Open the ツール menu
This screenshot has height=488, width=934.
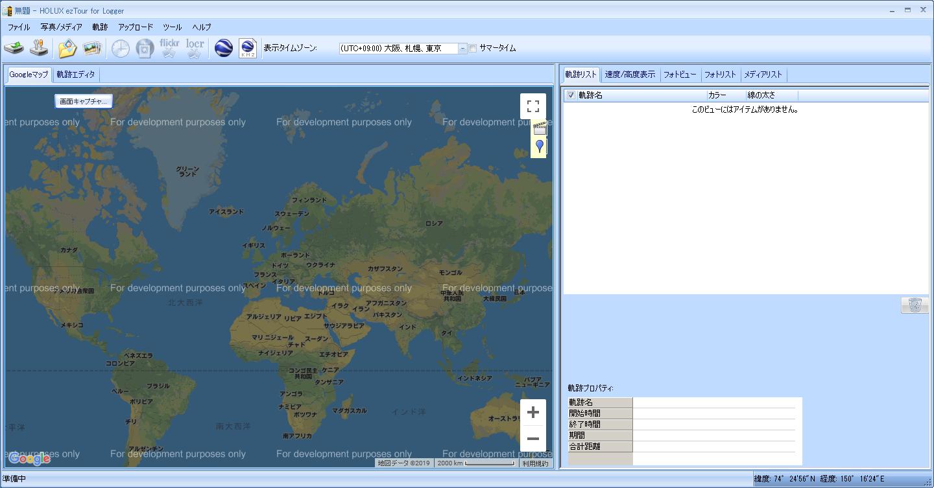click(x=172, y=27)
